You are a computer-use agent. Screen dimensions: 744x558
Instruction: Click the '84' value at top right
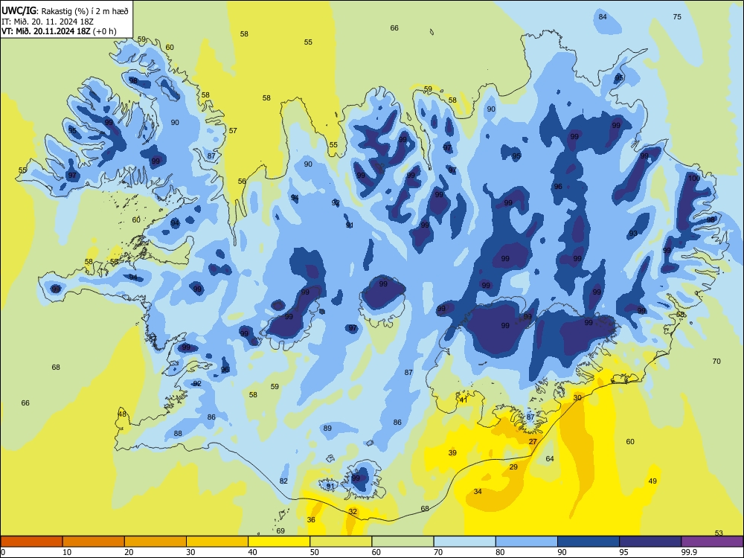pyautogui.click(x=603, y=16)
